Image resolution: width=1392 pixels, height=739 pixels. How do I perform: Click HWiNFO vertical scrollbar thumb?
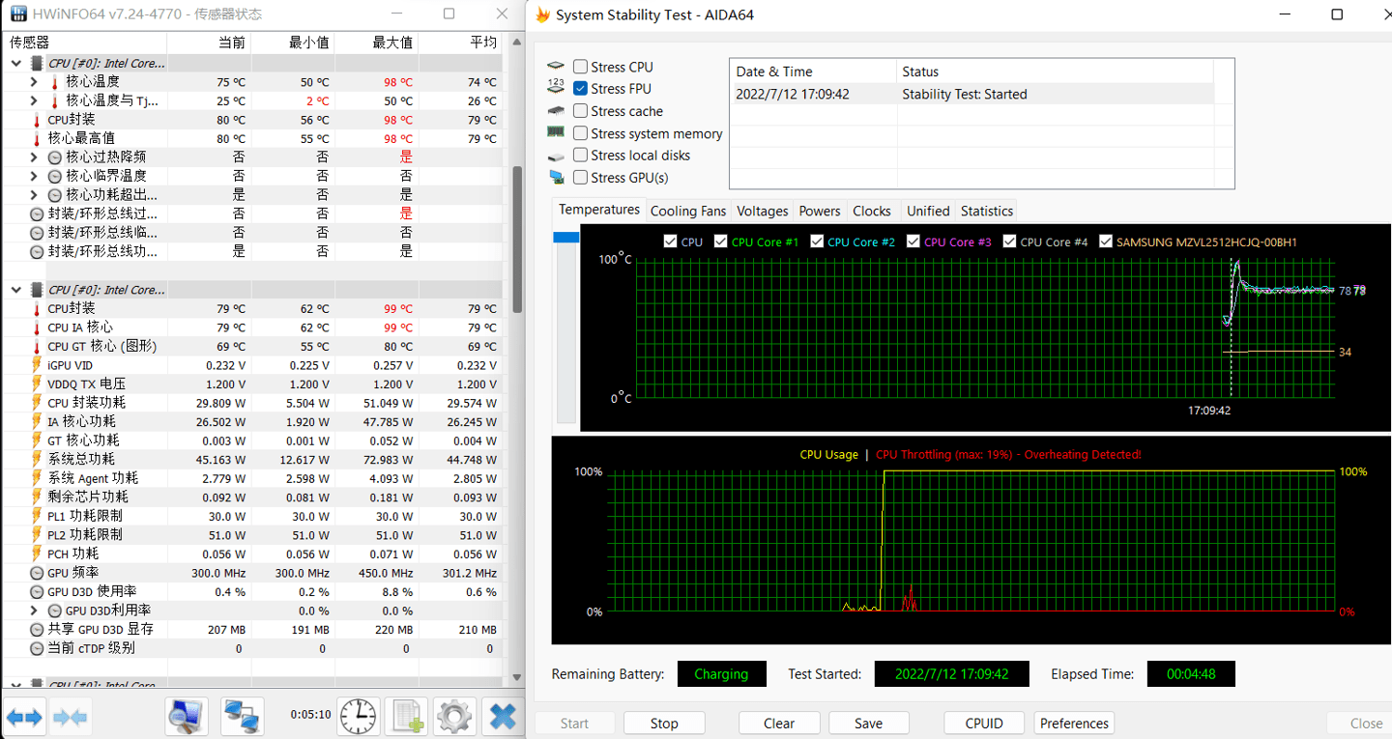[x=517, y=239]
